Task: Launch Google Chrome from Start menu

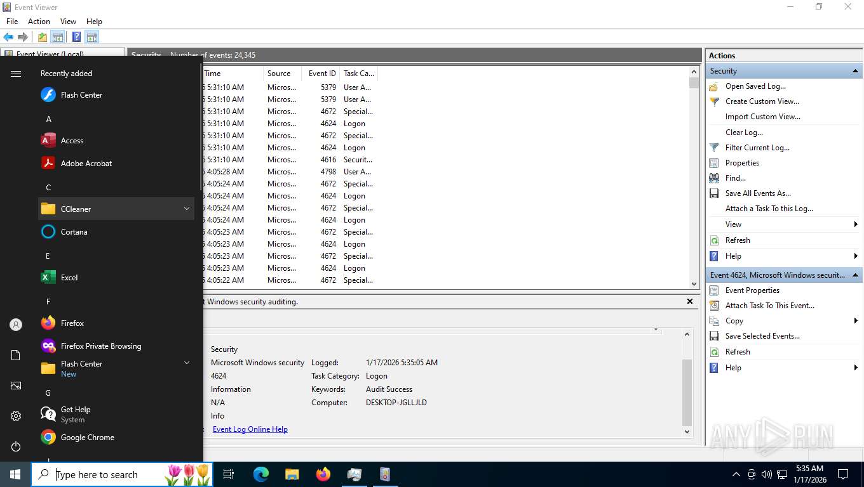Action: 116,438
